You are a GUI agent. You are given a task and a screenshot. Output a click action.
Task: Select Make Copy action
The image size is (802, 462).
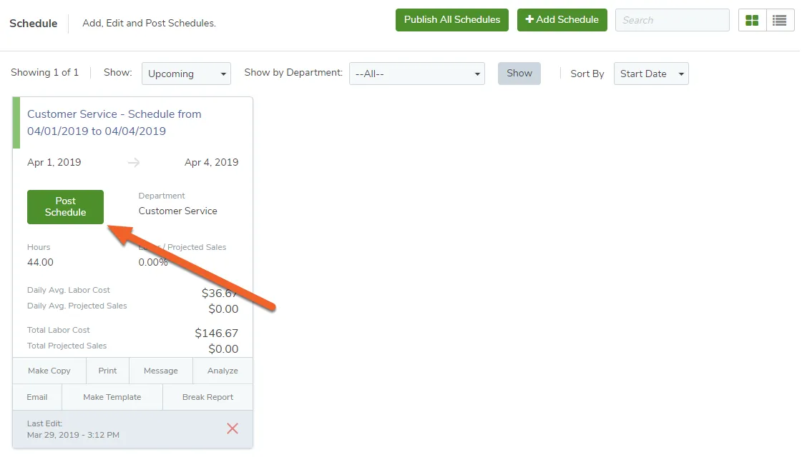pyautogui.click(x=49, y=371)
